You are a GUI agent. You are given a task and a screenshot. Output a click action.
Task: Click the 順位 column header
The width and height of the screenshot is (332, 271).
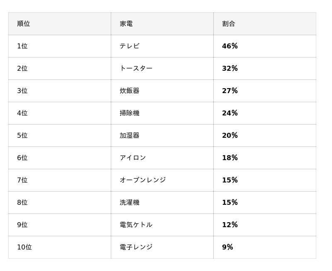(24, 24)
